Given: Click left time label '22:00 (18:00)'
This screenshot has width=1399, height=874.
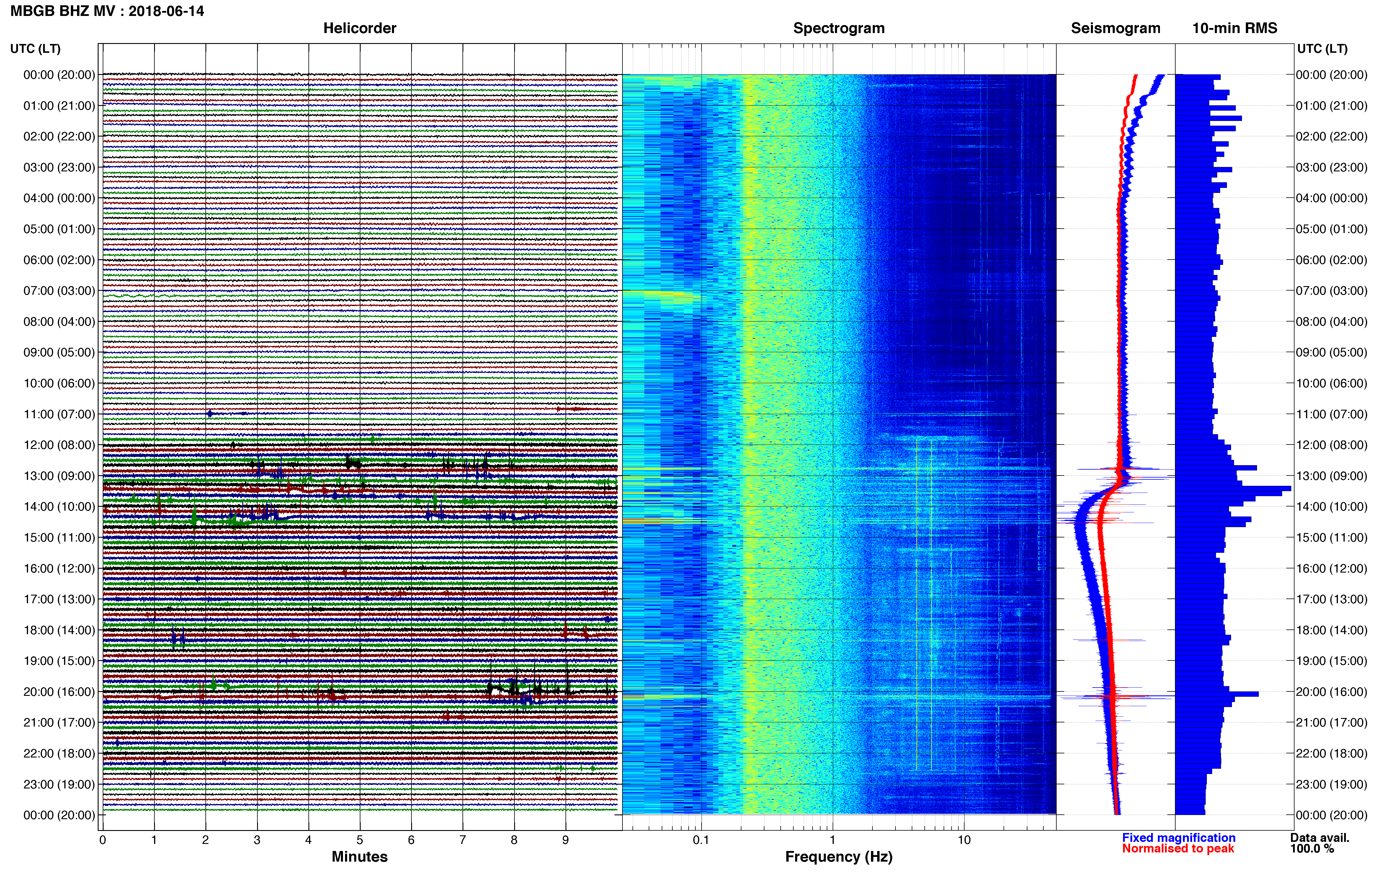Looking at the screenshot, I should [59, 754].
